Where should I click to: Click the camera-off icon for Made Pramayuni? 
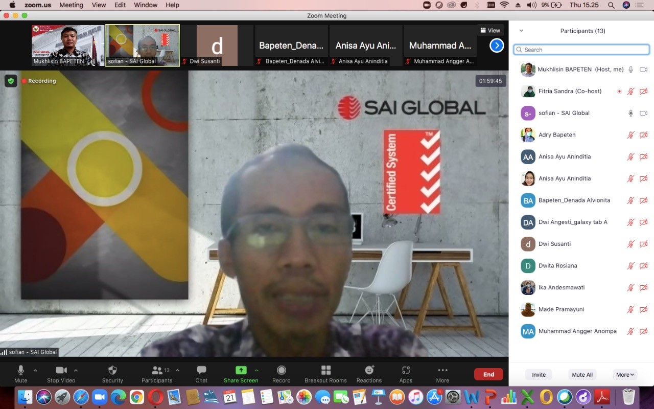point(644,309)
